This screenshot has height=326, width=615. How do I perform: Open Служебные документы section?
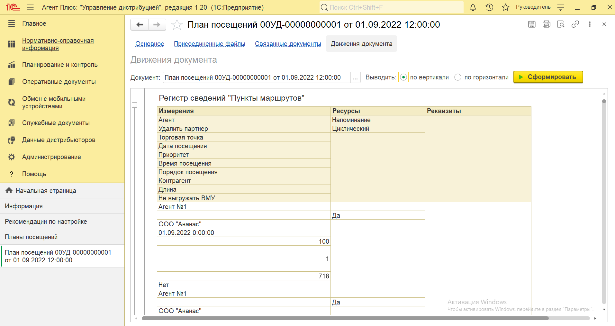56,123
